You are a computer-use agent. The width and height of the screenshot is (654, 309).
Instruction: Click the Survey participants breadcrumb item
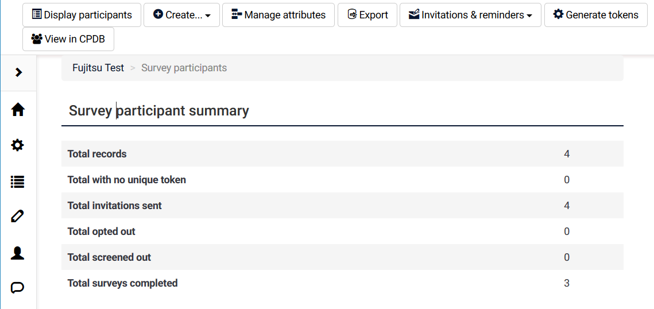184,68
